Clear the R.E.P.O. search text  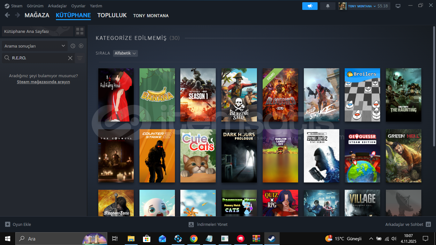click(70, 58)
